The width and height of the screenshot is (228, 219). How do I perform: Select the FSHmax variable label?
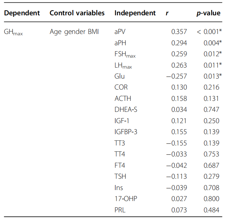tap(125, 55)
